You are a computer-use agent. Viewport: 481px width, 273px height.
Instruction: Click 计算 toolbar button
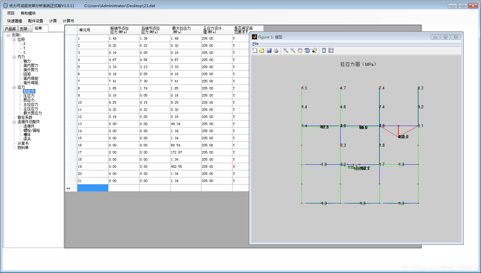pos(53,21)
